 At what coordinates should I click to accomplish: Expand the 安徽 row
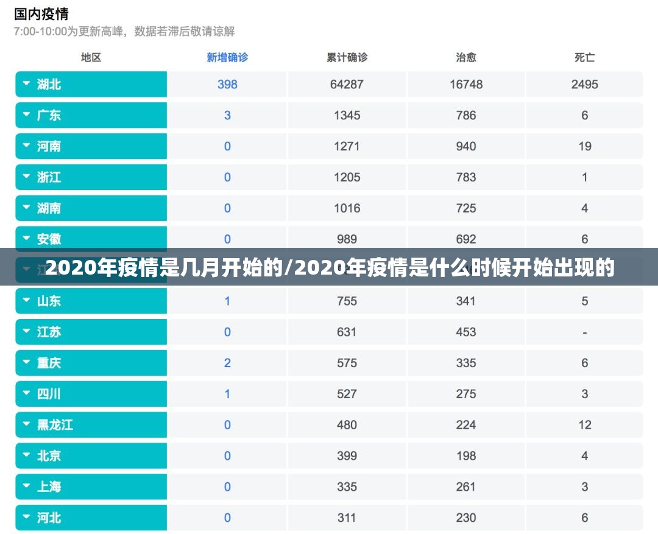pos(26,239)
